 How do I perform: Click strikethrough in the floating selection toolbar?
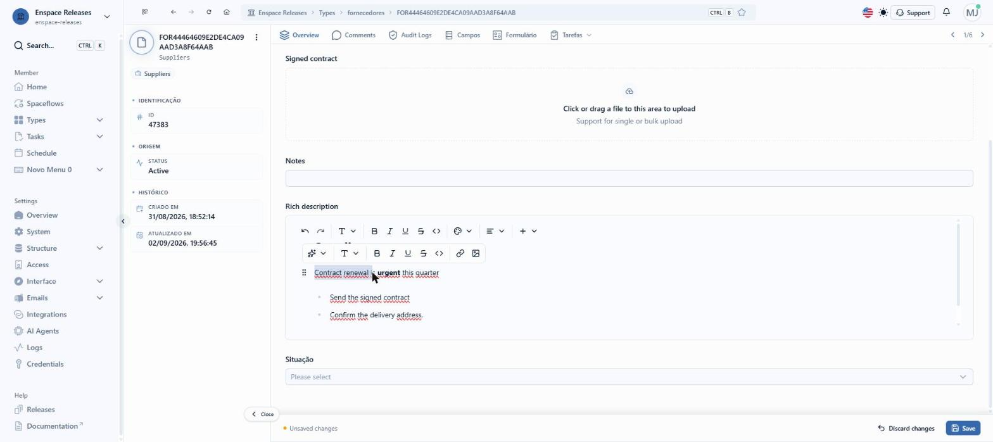[423, 253]
